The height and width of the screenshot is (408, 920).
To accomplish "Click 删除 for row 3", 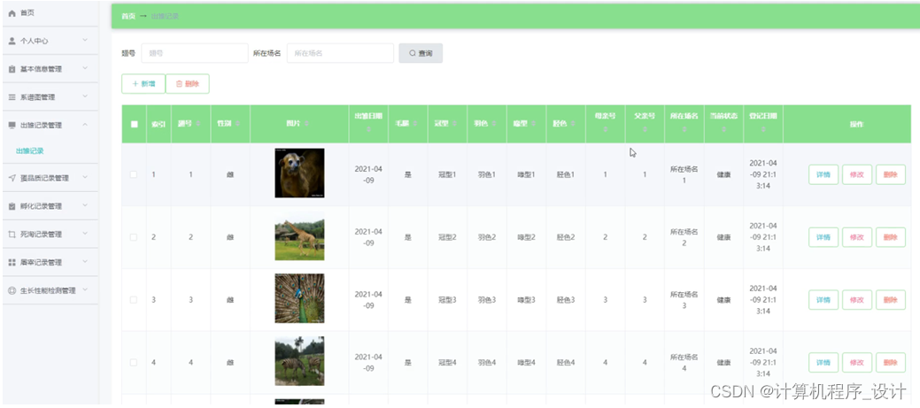I will point(891,299).
